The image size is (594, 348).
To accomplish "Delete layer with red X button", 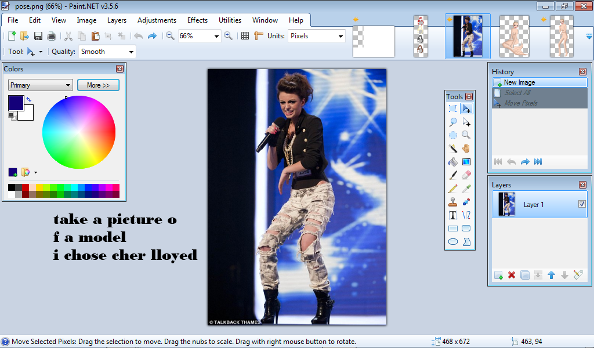I will click(x=512, y=275).
